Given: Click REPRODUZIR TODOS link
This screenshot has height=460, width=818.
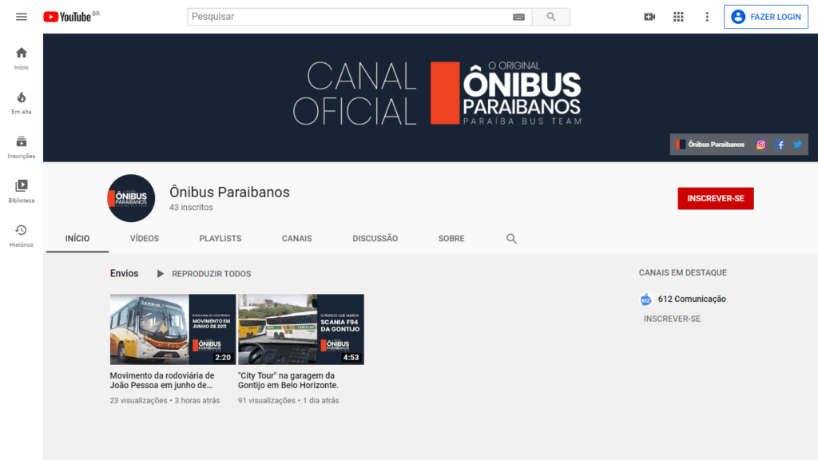Looking at the screenshot, I should (x=211, y=274).
